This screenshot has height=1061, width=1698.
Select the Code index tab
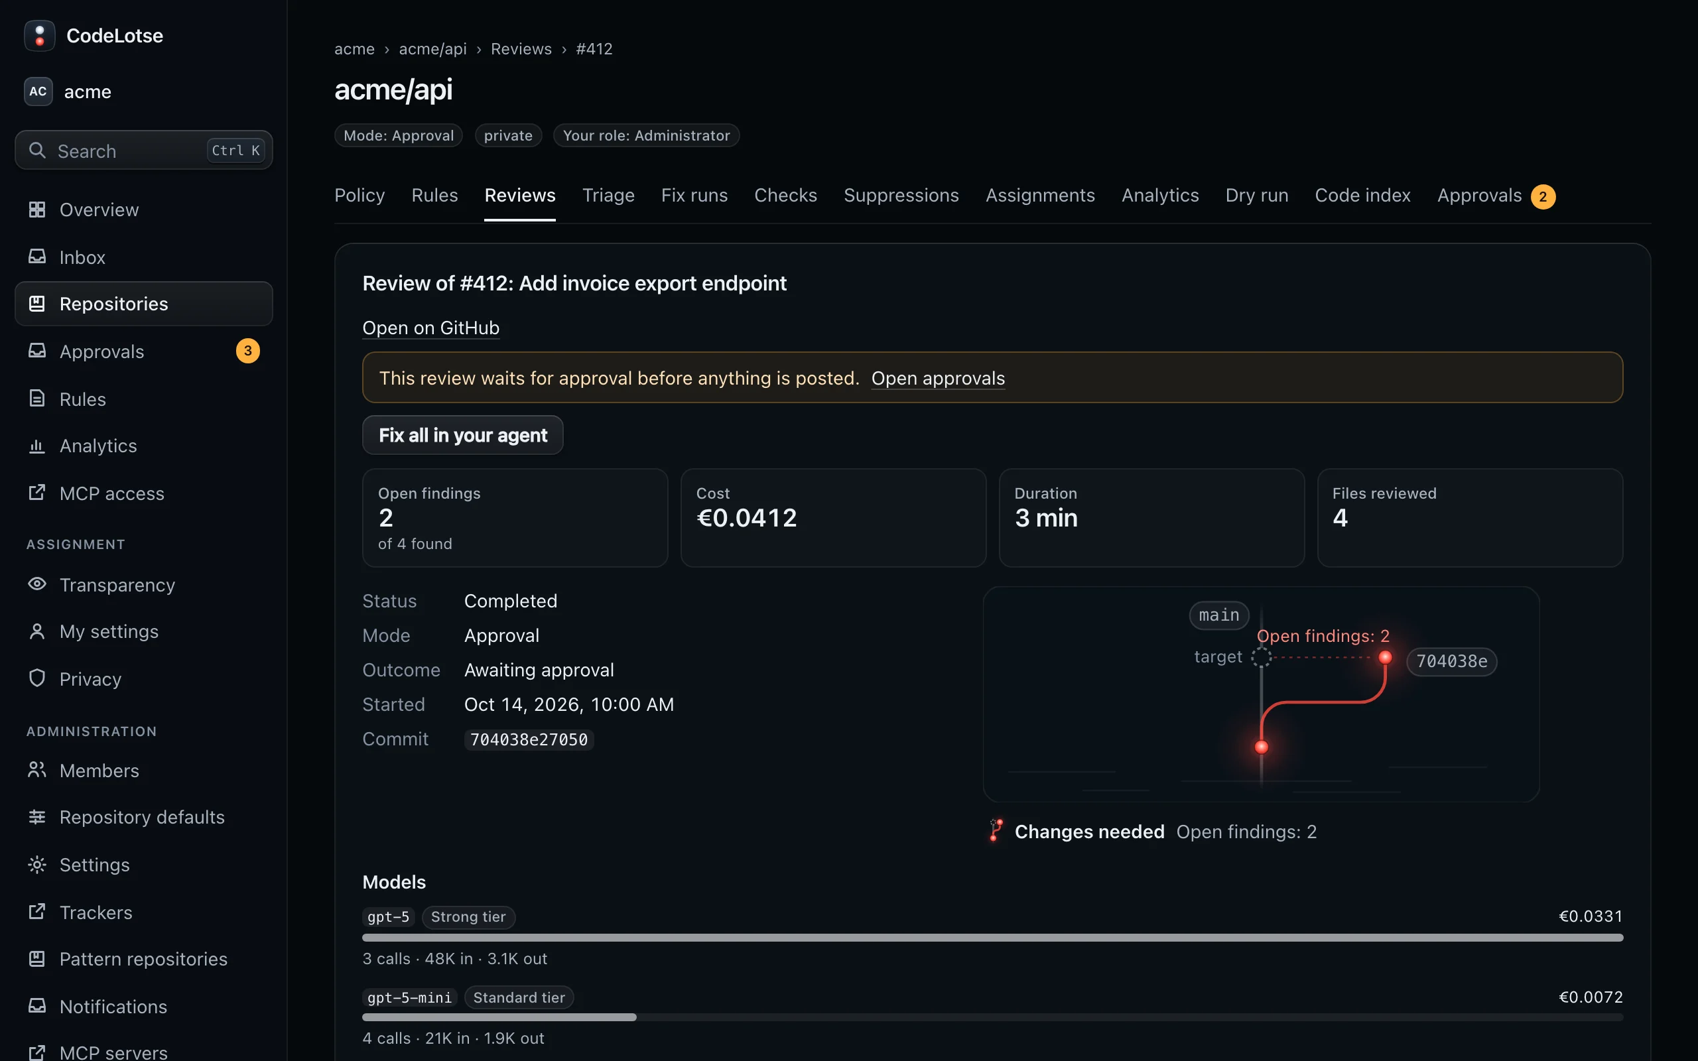[1362, 196]
